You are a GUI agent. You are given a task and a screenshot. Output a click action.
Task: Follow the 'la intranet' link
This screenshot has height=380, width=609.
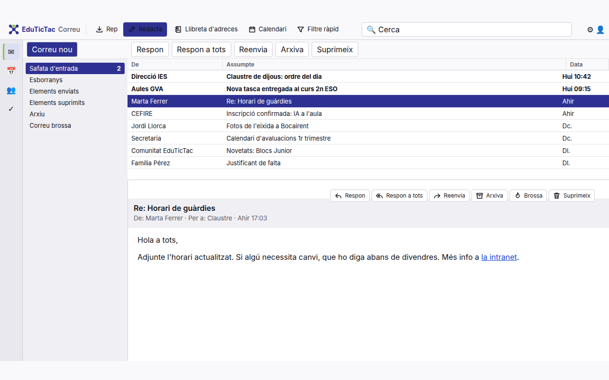tap(499, 257)
